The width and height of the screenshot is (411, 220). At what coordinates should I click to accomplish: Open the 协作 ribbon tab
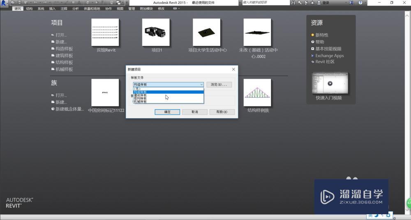109,9
